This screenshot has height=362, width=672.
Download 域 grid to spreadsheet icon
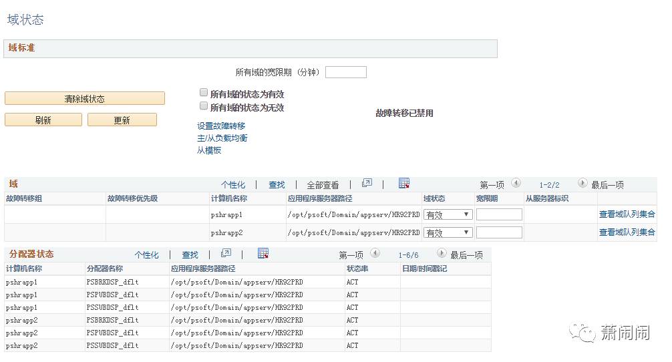coord(403,184)
